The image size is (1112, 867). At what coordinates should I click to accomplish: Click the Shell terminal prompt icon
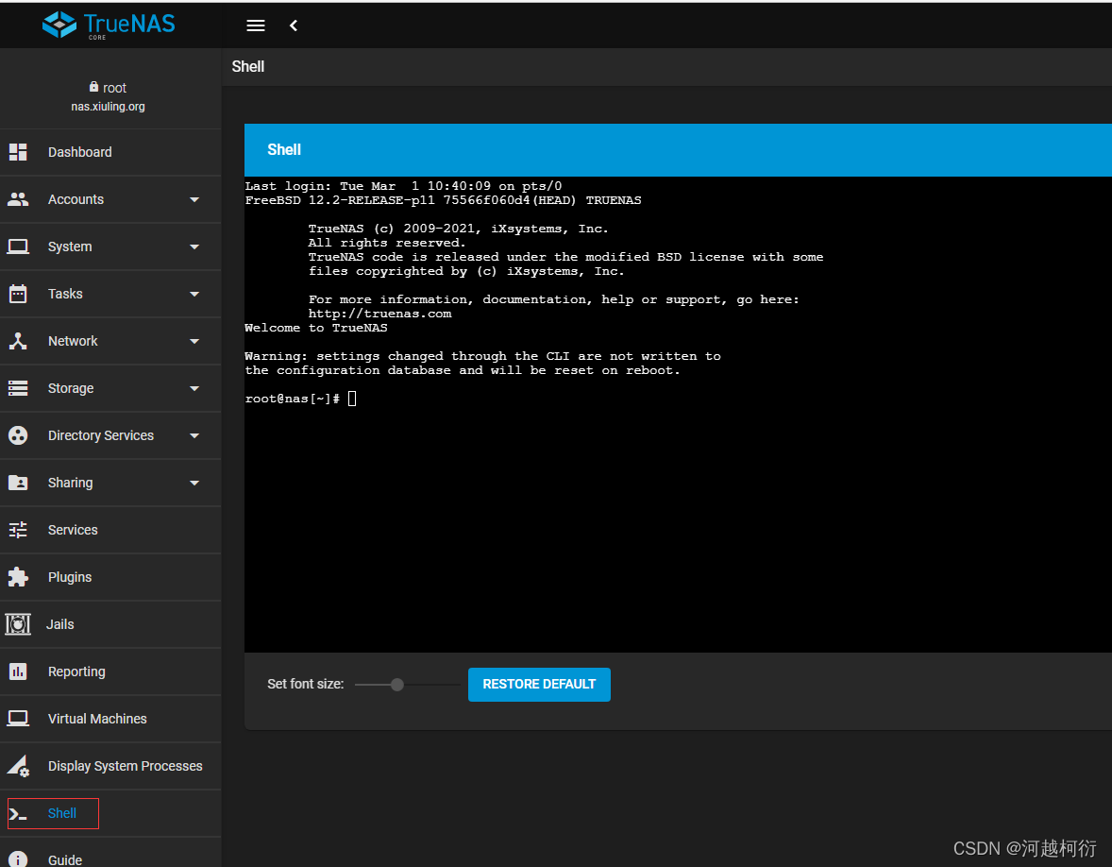click(x=18, y=814)
